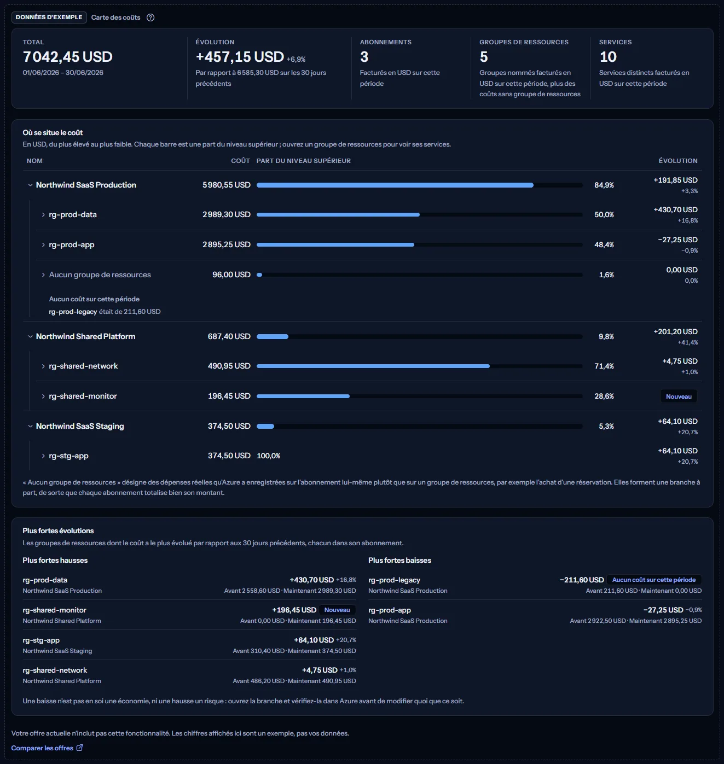The image size is (724, 764).
Task: Click the external link icon after Comparer les offres
Action: [x=80, y=748]
